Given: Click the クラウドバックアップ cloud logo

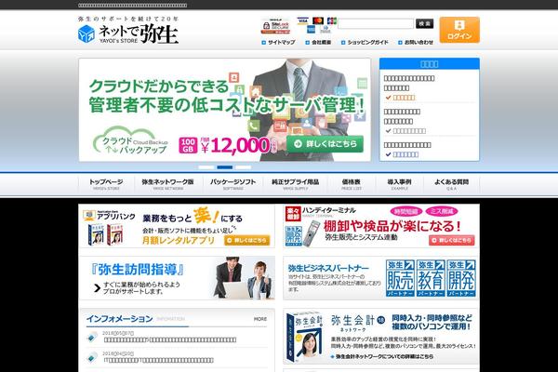Looking at the screenshot, I should pyautogui.click(x=130, y=140).
